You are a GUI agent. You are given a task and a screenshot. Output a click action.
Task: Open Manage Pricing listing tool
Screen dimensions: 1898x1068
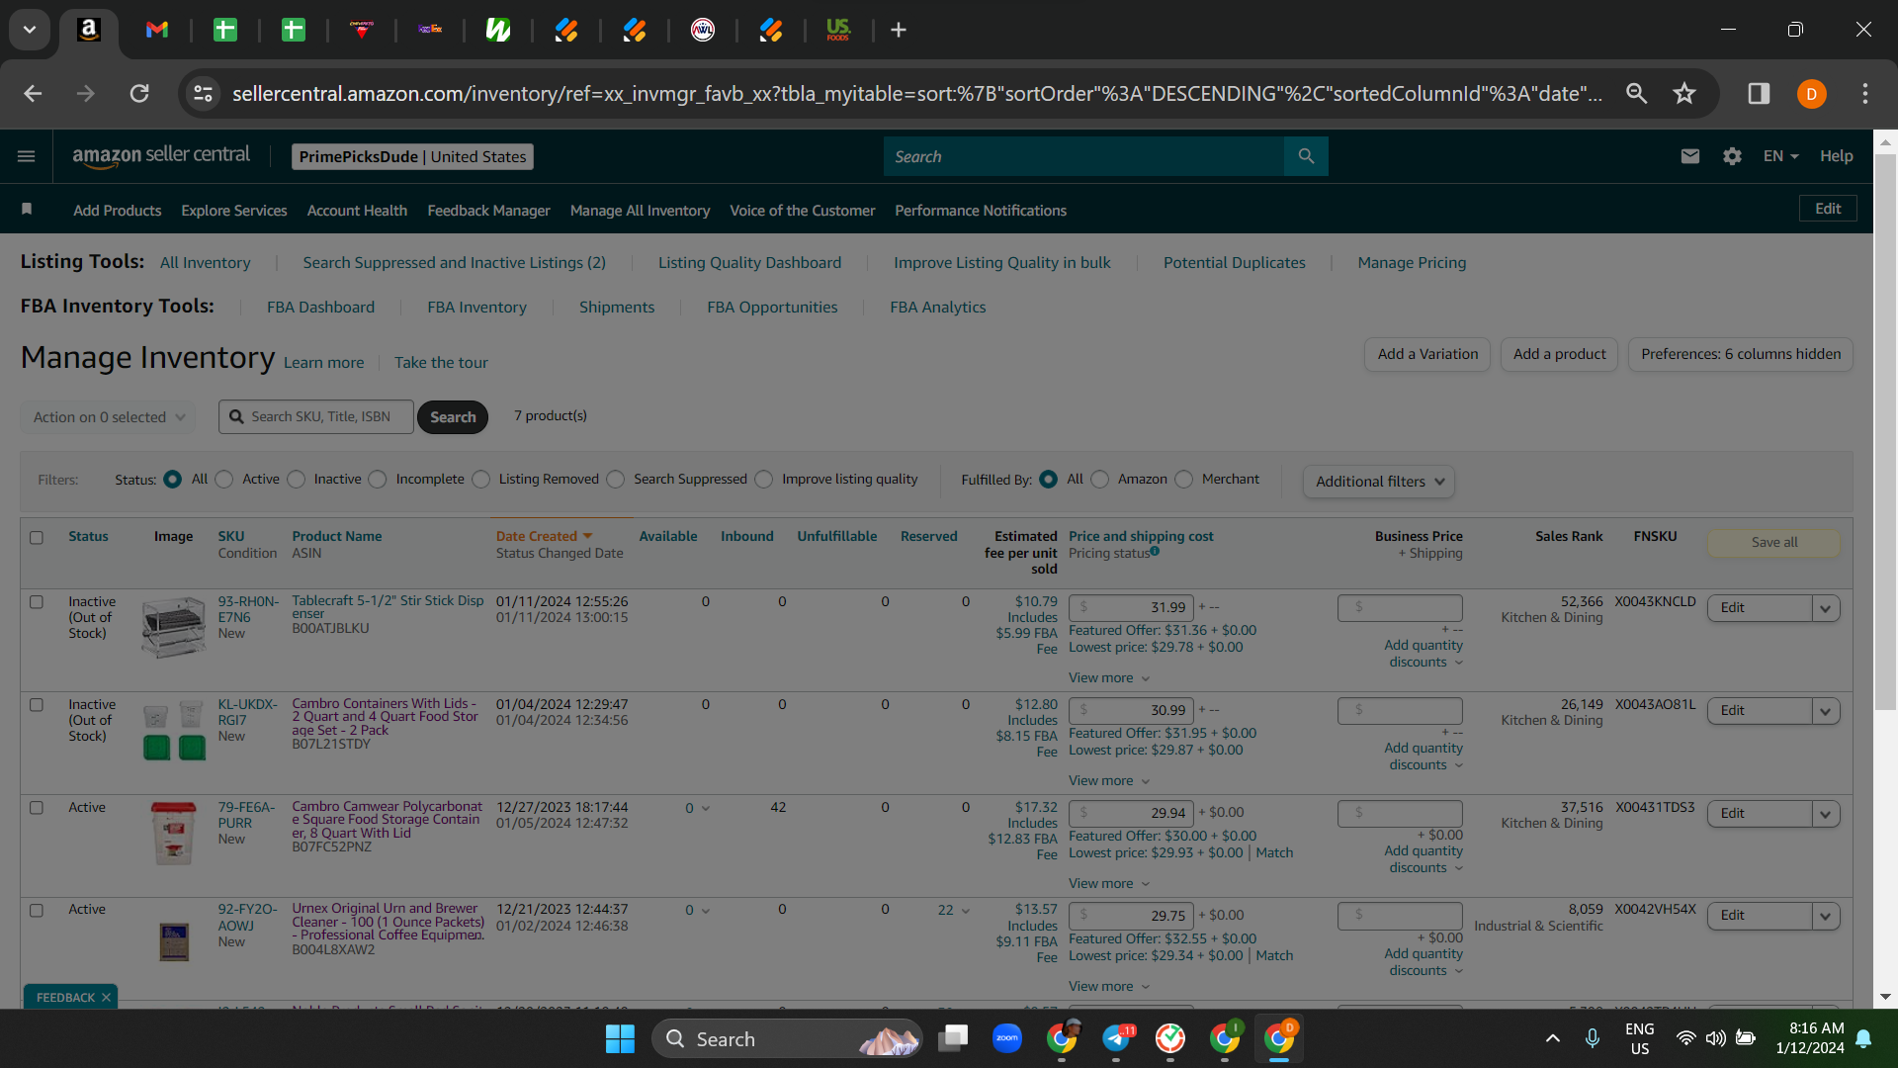[x=1412, y=263]
